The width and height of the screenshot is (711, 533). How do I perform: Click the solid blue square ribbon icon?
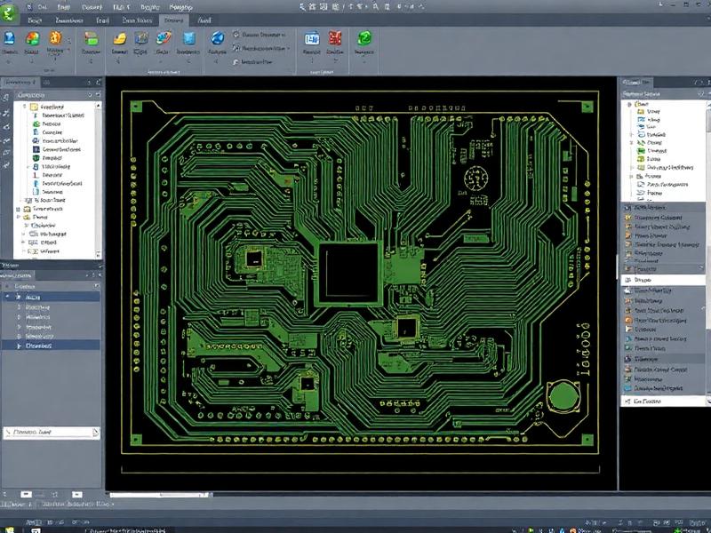188,39
